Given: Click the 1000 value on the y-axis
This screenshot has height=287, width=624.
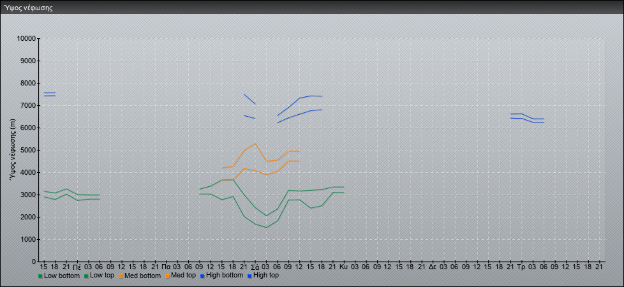Looking at the screenshot, I should coord(28,239).
